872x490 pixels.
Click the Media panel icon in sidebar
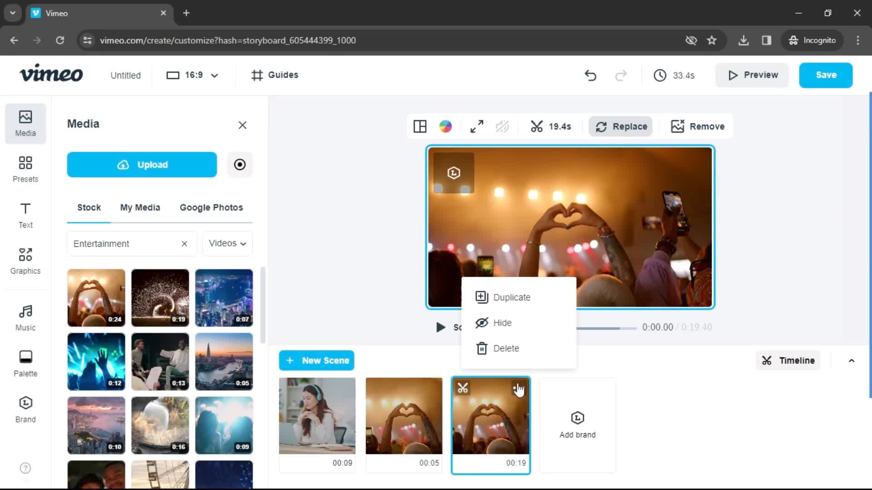point(25,122)
